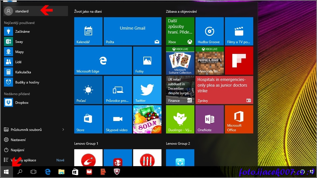Open the Zprávy news headline tile
Screen dimensions: 317x178
(224, 90)
